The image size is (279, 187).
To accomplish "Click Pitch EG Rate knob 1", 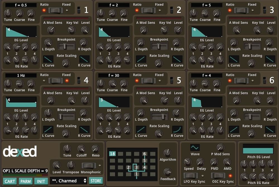I will coord(244,177).
